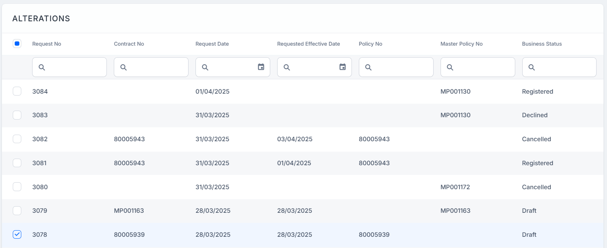The image size is (607, 248).
Task: Click master policy MP001172 cell
Action: pyautogui.click(x=455, y=187)
